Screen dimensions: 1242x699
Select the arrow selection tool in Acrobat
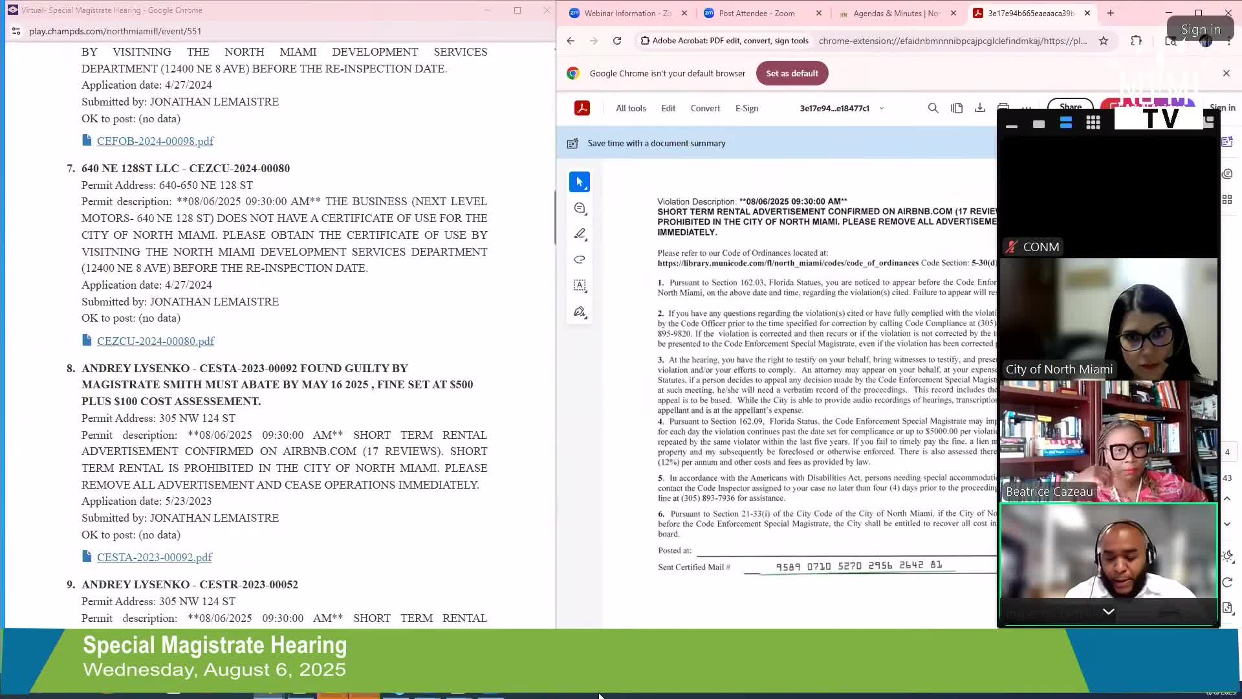(579, 182)
